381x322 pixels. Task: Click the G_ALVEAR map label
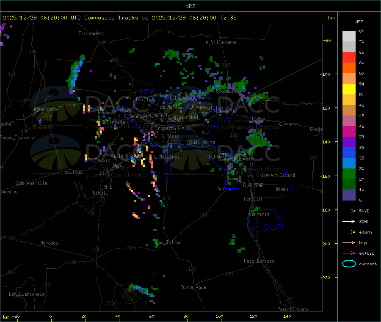(254, 185)
